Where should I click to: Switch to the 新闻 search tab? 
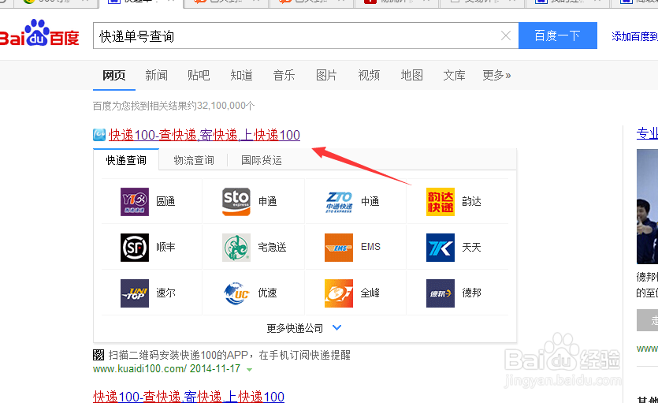(x=156, y=75)
